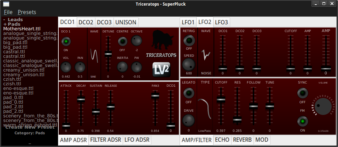338x147 pixels.
Task: Click the INERTIA knob
Action: (x=122, y=67)
